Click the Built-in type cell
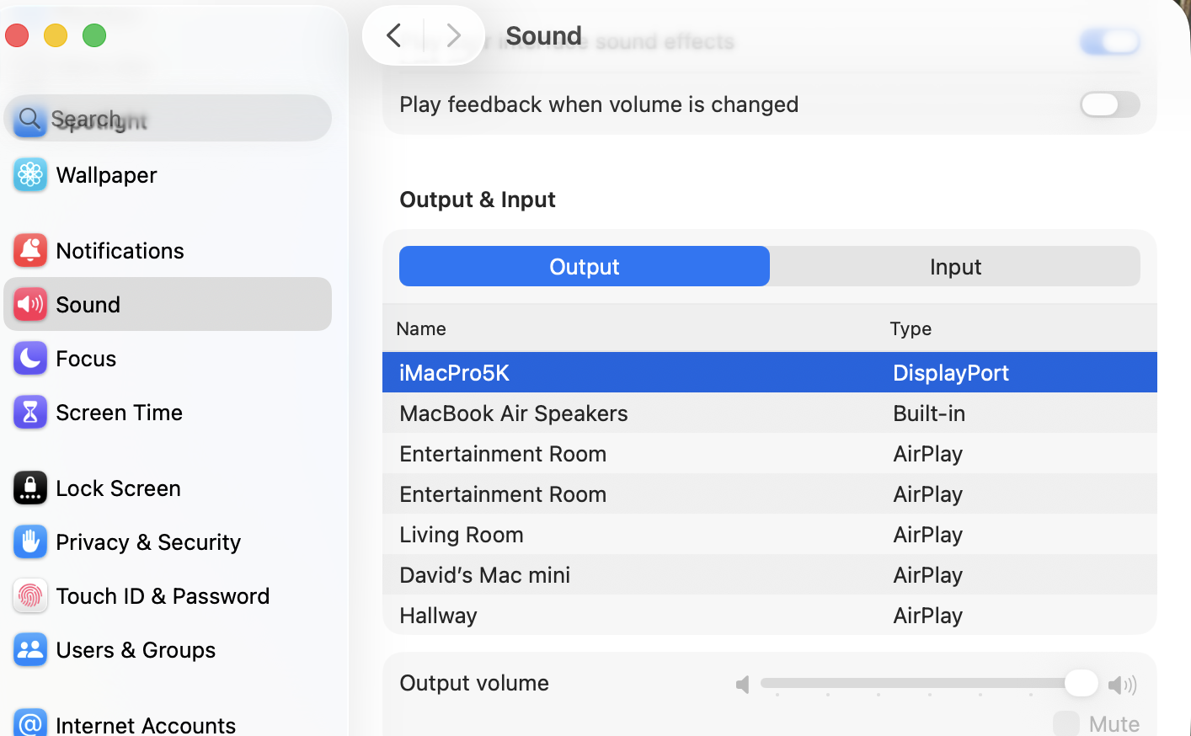 [x=929, y=413]
